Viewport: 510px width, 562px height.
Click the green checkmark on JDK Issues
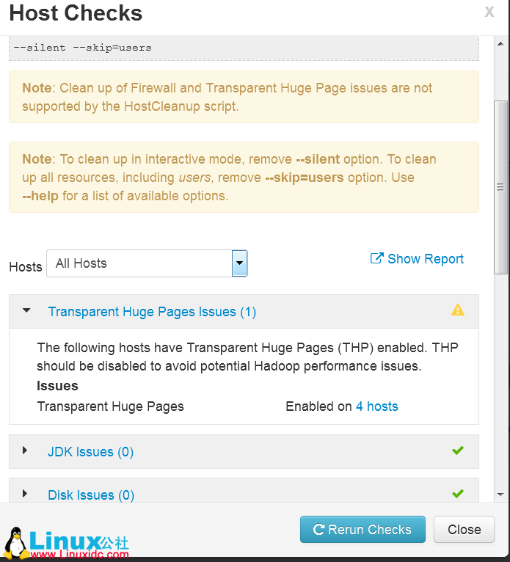click(458, 450)
